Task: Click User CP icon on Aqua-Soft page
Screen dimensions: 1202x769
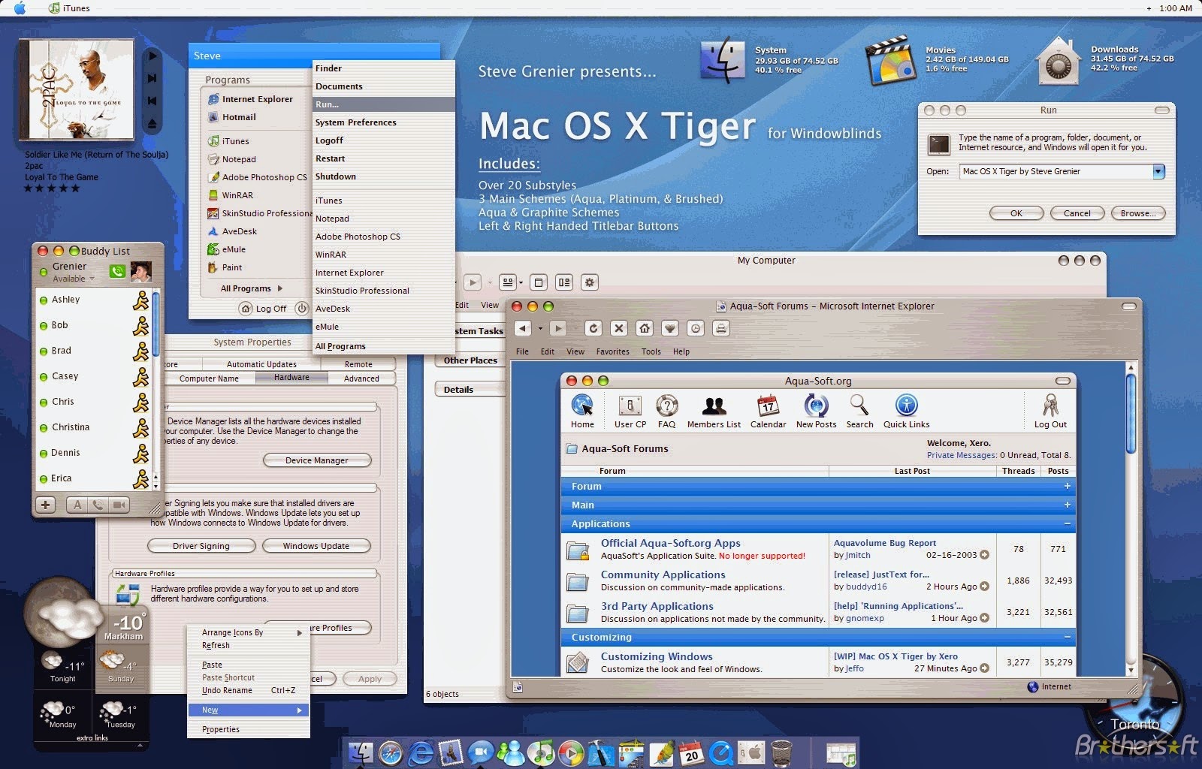Action: pos(630,406)
